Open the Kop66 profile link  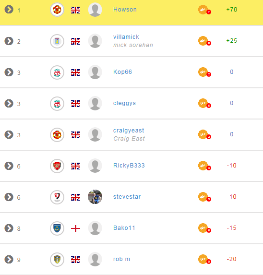tap(122, 72)
